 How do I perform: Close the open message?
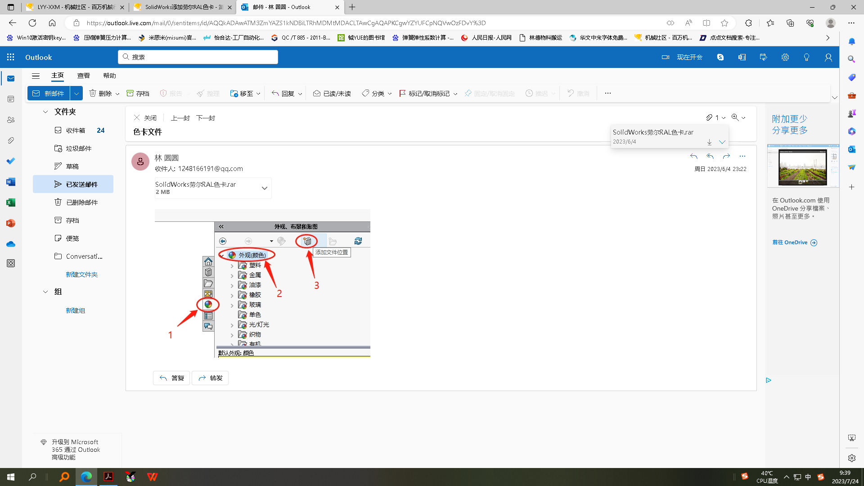click(145, 118)
